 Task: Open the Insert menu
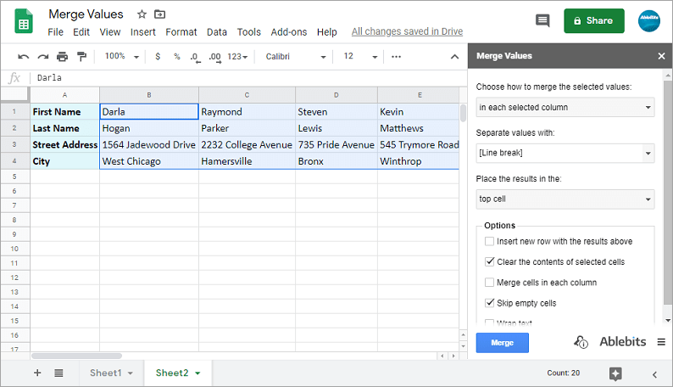(143, 32)
